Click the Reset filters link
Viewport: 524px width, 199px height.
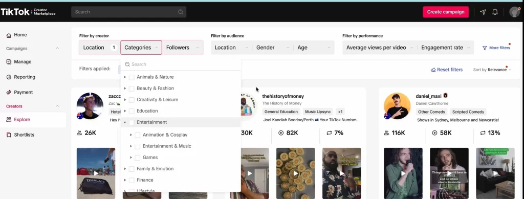[x=447, y=70]
